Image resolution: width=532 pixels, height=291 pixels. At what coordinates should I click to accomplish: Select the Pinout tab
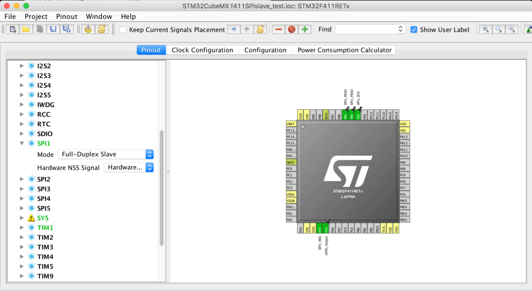pyautogui.click(x=151, y=50)
